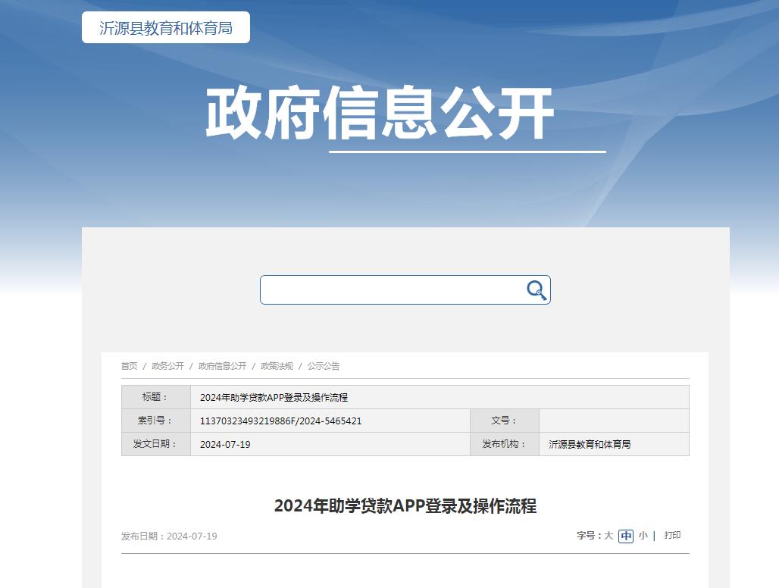Click the 政府信息公开 banner title
Image resolution: width=779 pixels, height=588 pixels.
point(380,114)
